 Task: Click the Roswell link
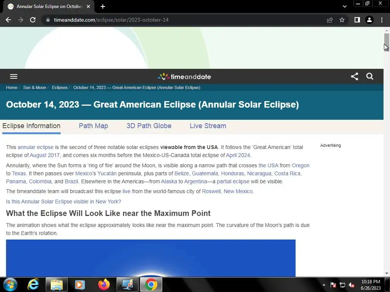click(211, 192)
